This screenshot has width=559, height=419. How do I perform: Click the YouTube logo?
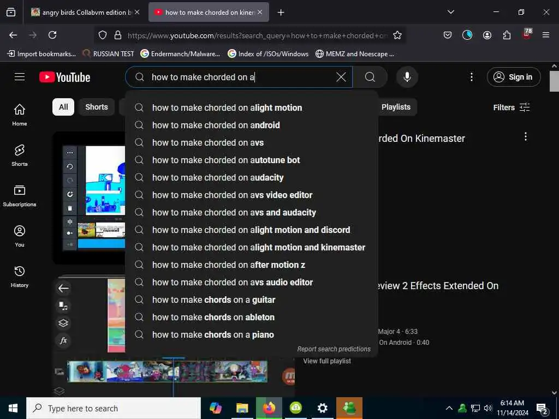64,77
